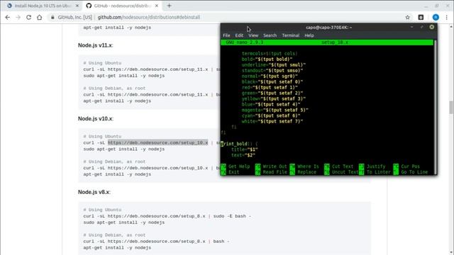Screen dimensions: 454x255
Task: Close the terminal window
Action: tap(432, 27)
